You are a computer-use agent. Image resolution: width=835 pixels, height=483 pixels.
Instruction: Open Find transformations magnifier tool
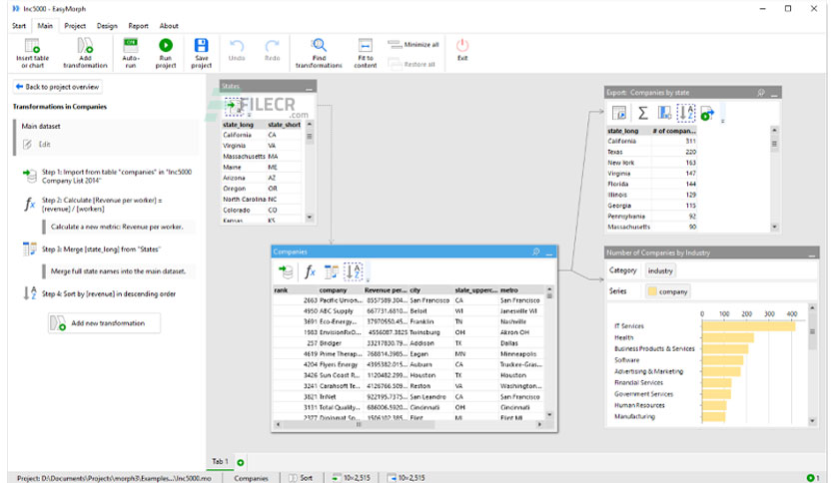coord(319,45)
